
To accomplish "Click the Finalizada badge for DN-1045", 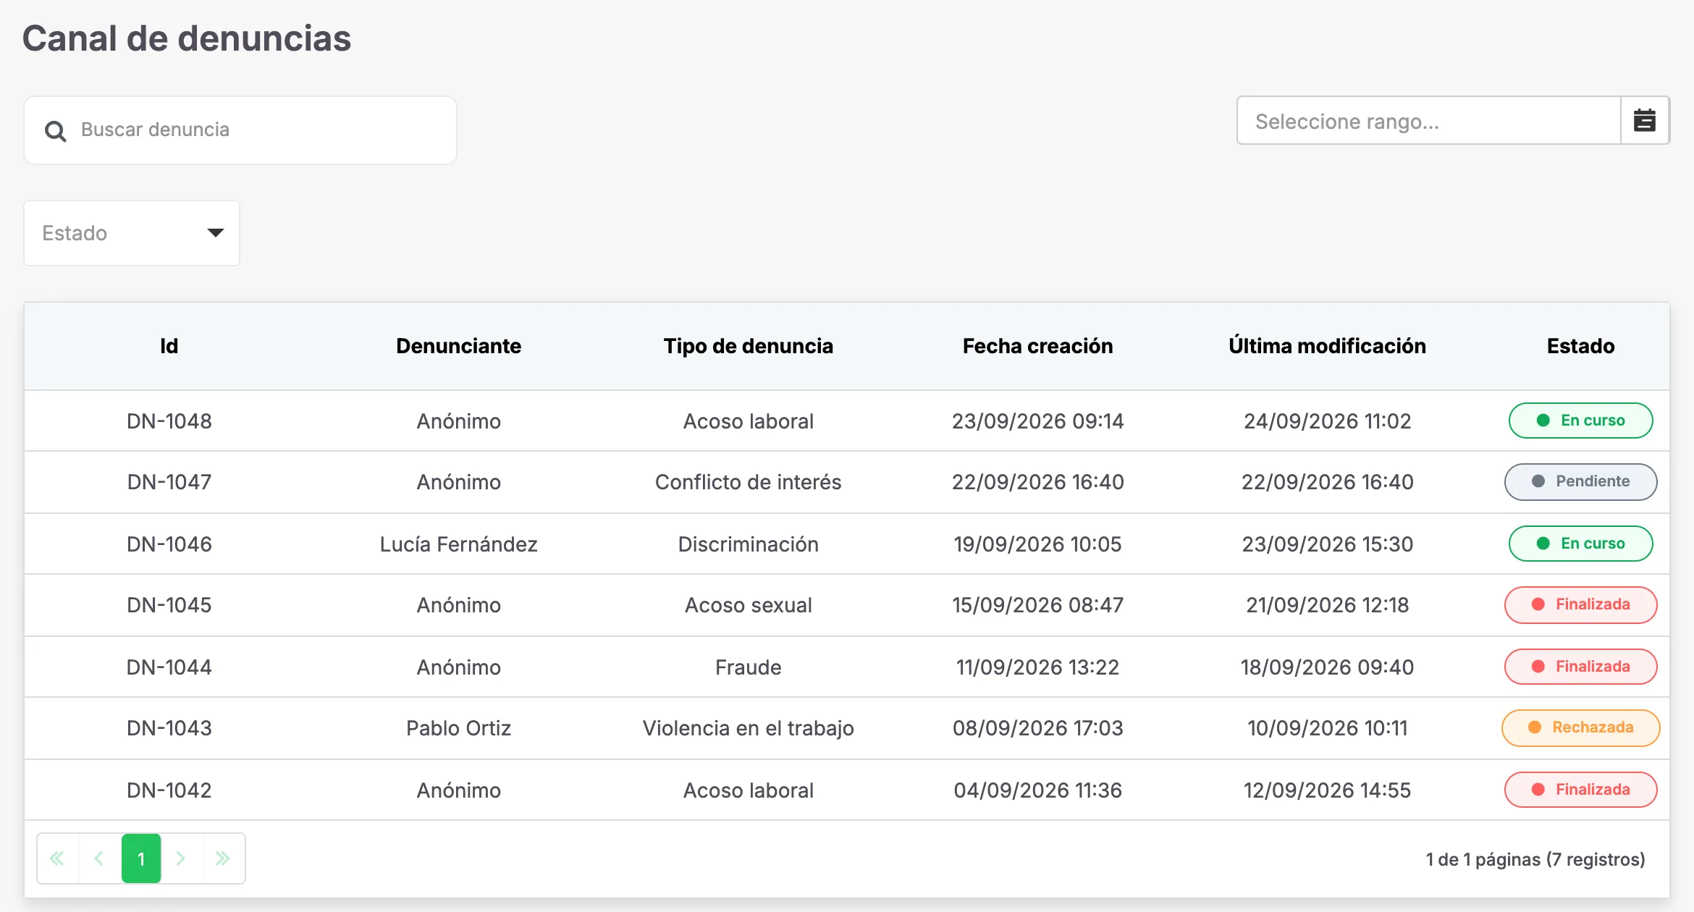I will click(1581, 605).
